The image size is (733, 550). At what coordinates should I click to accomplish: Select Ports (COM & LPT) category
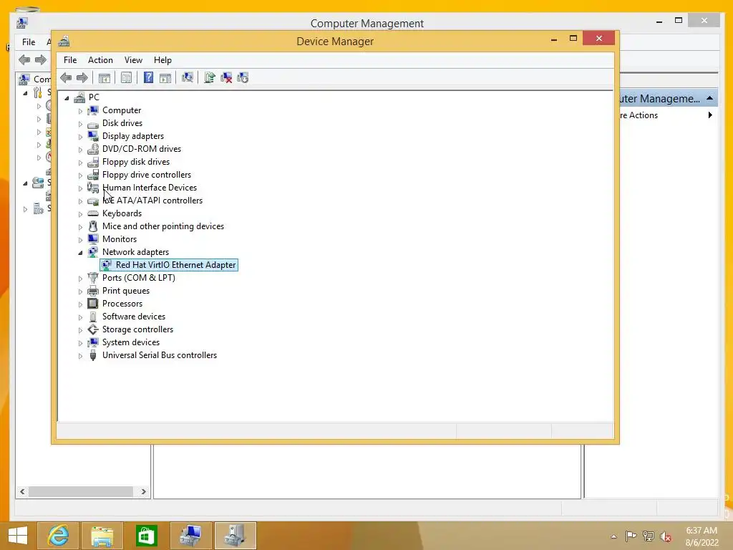[x=139, y=278]
